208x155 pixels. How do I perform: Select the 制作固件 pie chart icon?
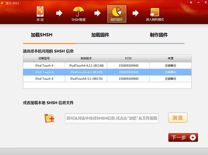tap(117, 14)
